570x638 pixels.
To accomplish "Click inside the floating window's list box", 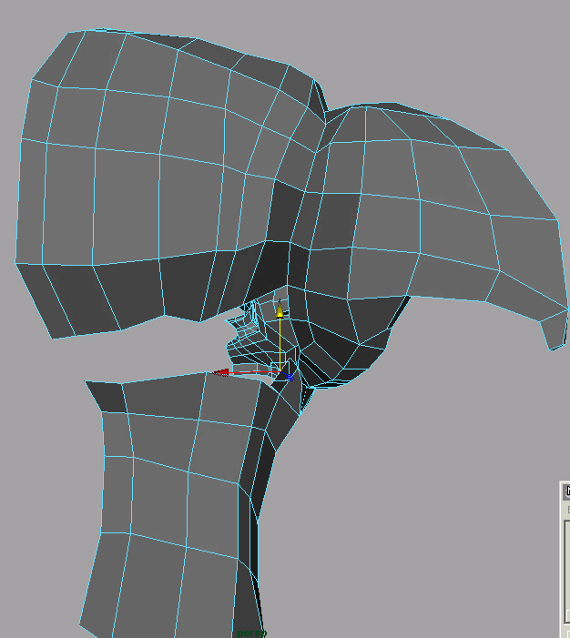I will 565,564.
